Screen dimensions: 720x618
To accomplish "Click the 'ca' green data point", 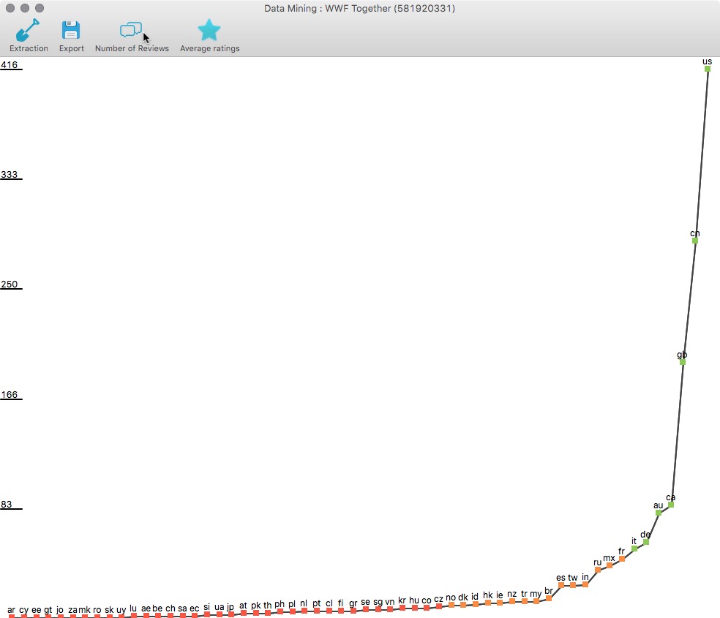I will click(671, 505).
